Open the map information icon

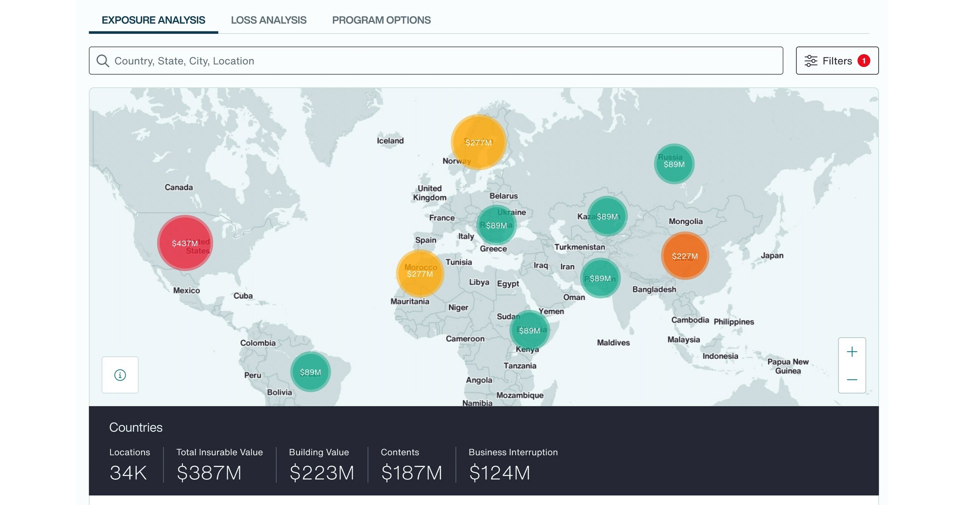click(120, 375)
